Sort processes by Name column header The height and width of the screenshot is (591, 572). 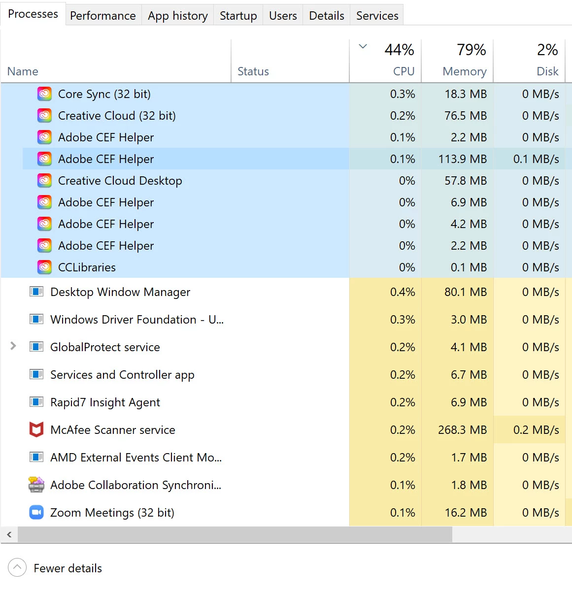[x=116, y=61]
